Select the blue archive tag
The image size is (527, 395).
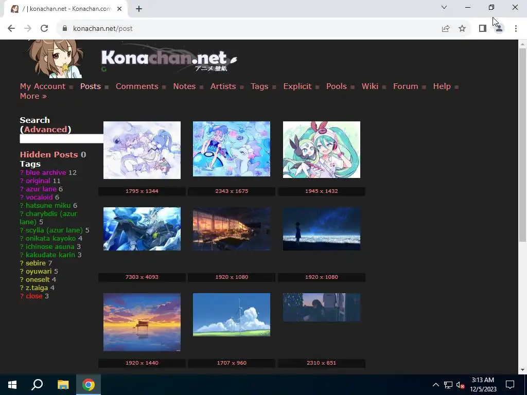[46, 173]
